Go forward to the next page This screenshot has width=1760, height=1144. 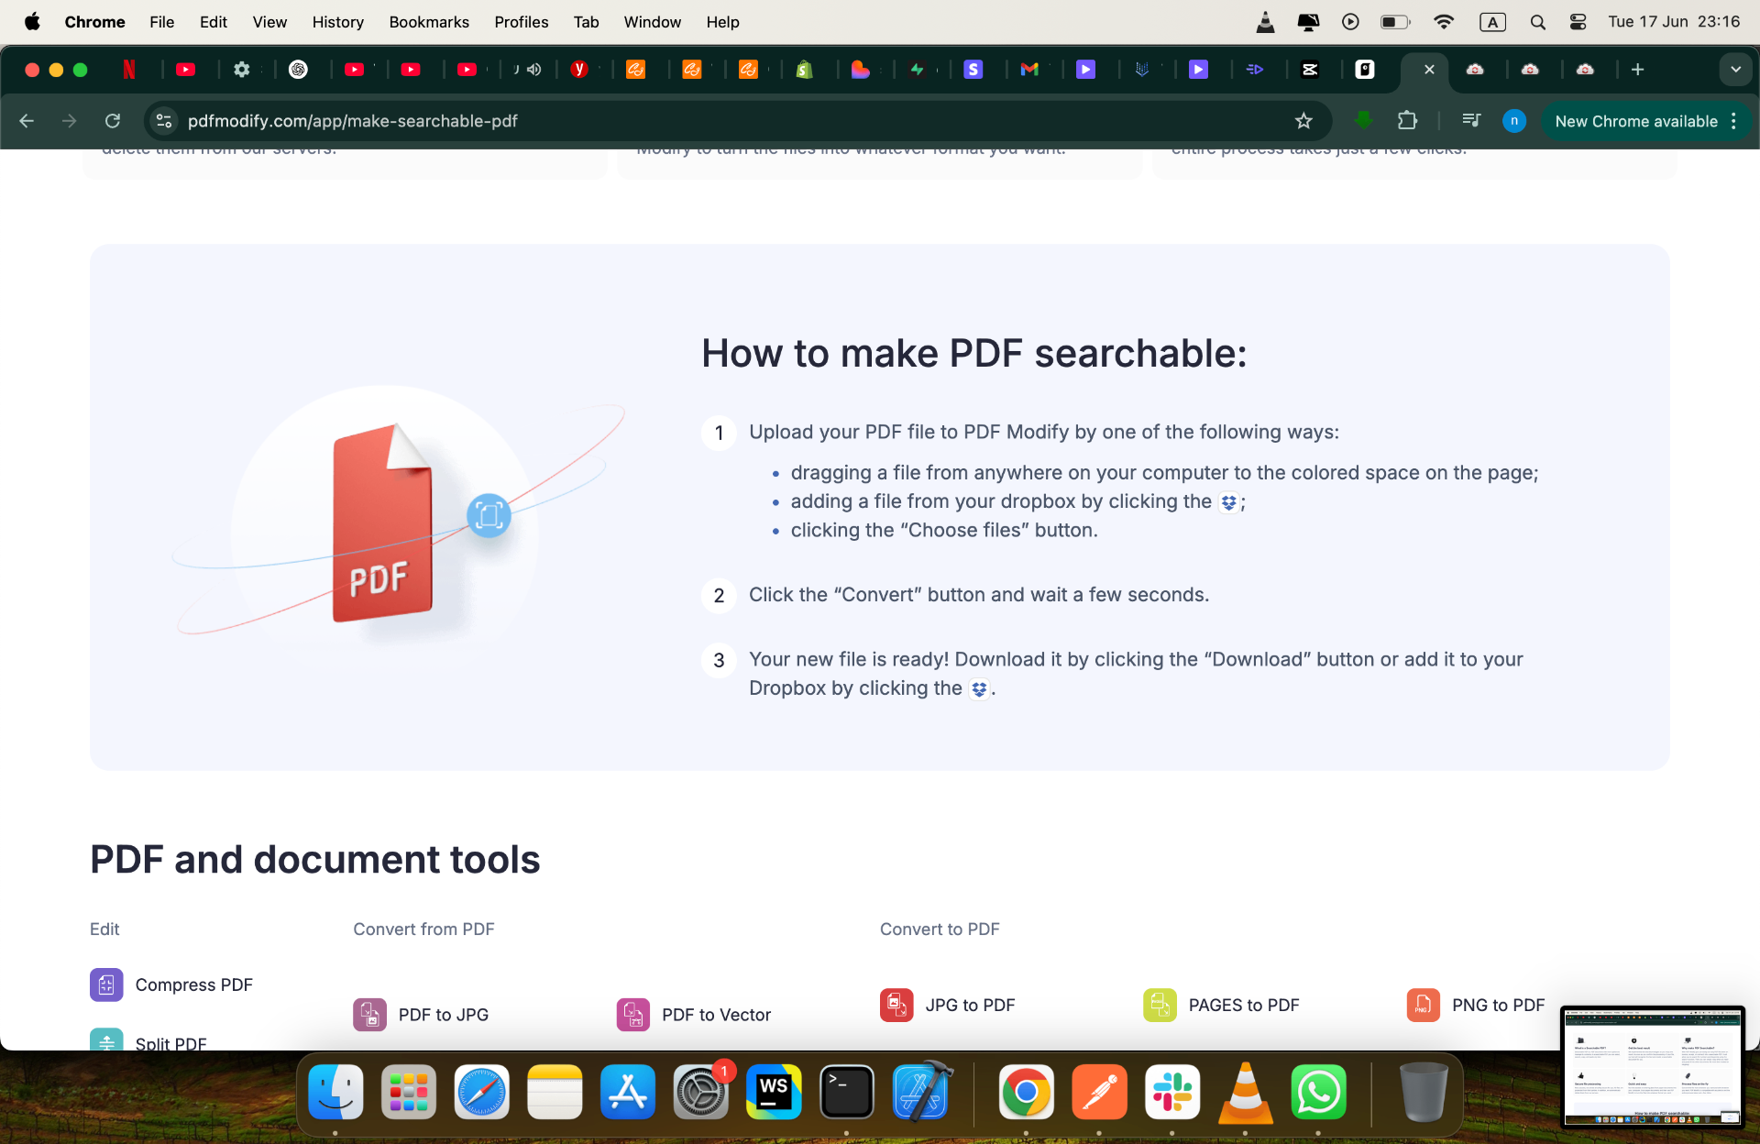pos(70,121)
